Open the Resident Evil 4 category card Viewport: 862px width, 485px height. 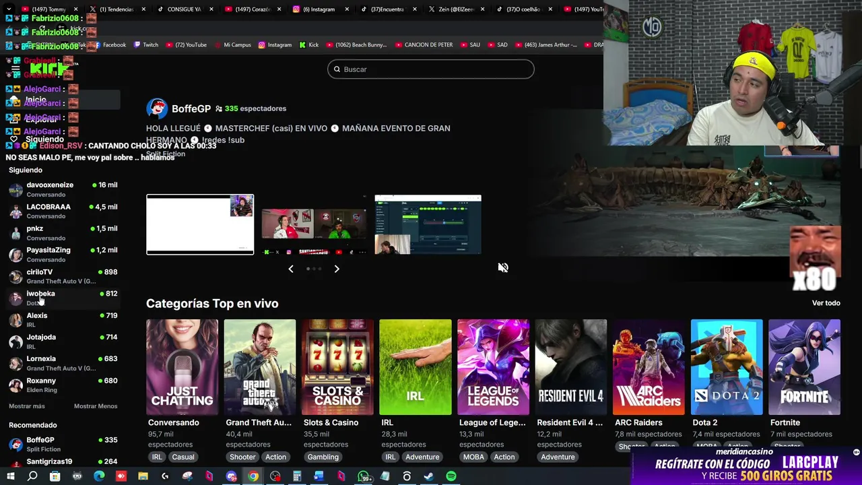(x=570, y=367)
